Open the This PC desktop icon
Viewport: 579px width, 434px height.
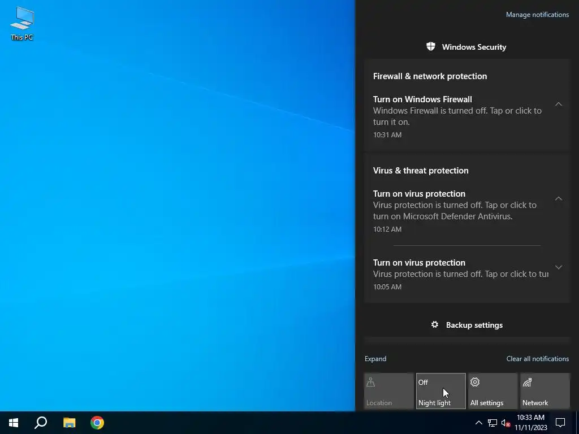[x=22, y=23]
